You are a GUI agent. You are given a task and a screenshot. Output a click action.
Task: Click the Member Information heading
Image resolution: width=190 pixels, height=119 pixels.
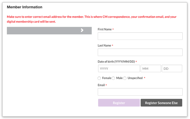click(x=25, y=7)
